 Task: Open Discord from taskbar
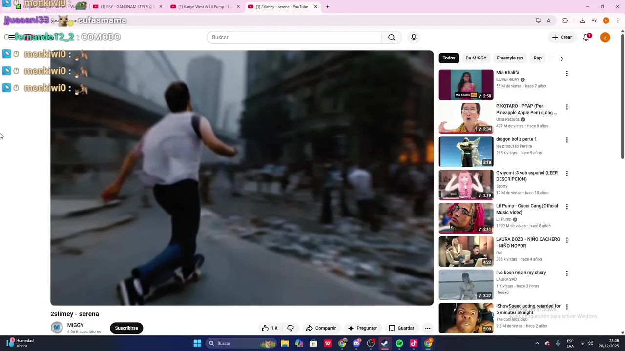click(x=356, y=343)
